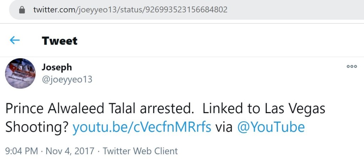Click the 9:04 PM tweet time
Viewport: 364px width, 161px height.
tap(22, 151)
